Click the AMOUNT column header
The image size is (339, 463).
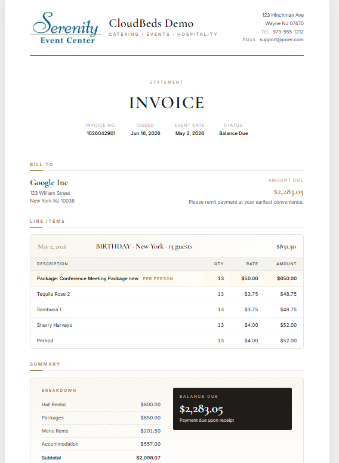coord(286,263)
